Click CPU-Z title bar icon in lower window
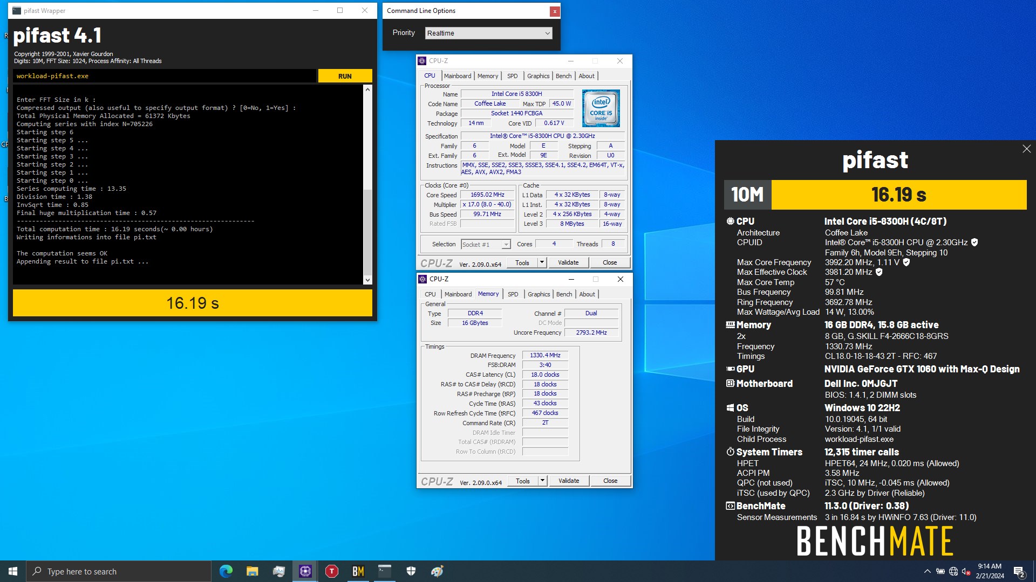This screenshot has width=1036, height=582. coord(422,279)
